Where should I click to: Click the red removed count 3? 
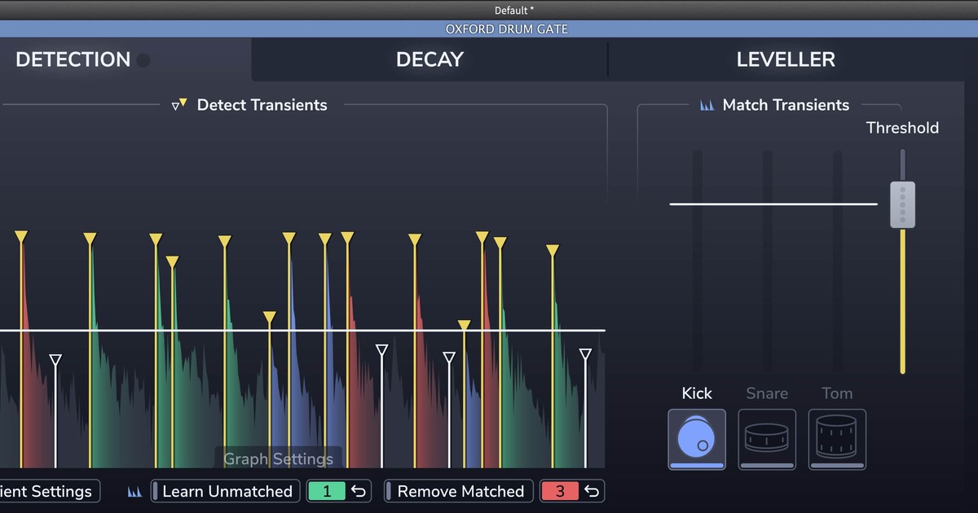click(560, 491)
